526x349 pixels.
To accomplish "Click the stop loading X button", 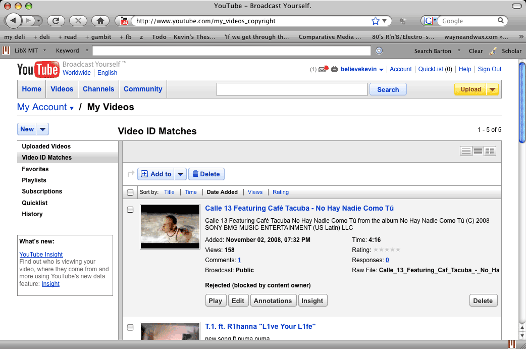I will click(78, 21).
